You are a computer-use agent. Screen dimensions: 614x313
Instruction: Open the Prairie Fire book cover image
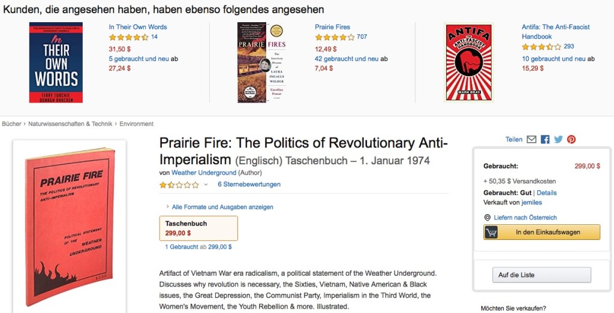pyautogui.click(x=70, y=226)
